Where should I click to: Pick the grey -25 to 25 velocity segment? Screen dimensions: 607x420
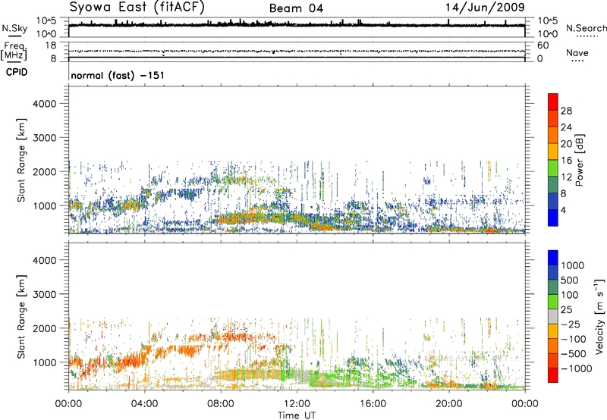point(553,317)
